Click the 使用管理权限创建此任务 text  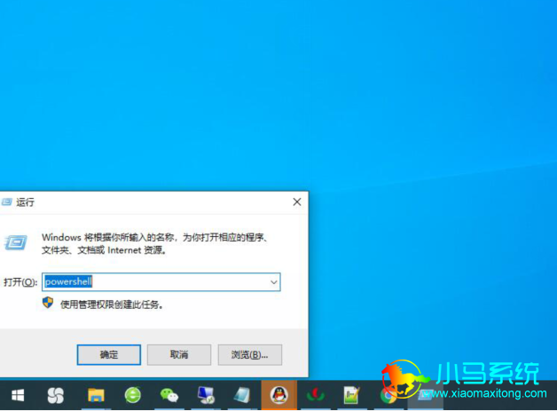(112, 304)
